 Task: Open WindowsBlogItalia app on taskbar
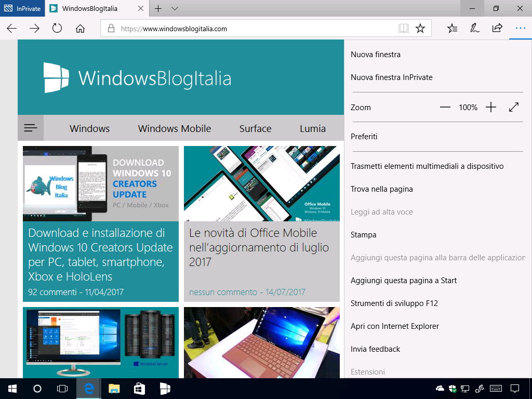[x=165, y=389]
